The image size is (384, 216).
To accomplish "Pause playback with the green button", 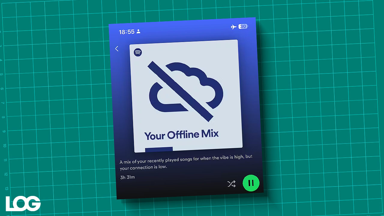I will pyautogui.click(x=251, y=183).
